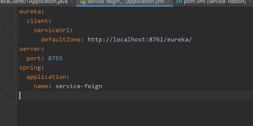The width and height of the screenshot is (253, 126).
Task: Fold the application section
Action: 17,77
